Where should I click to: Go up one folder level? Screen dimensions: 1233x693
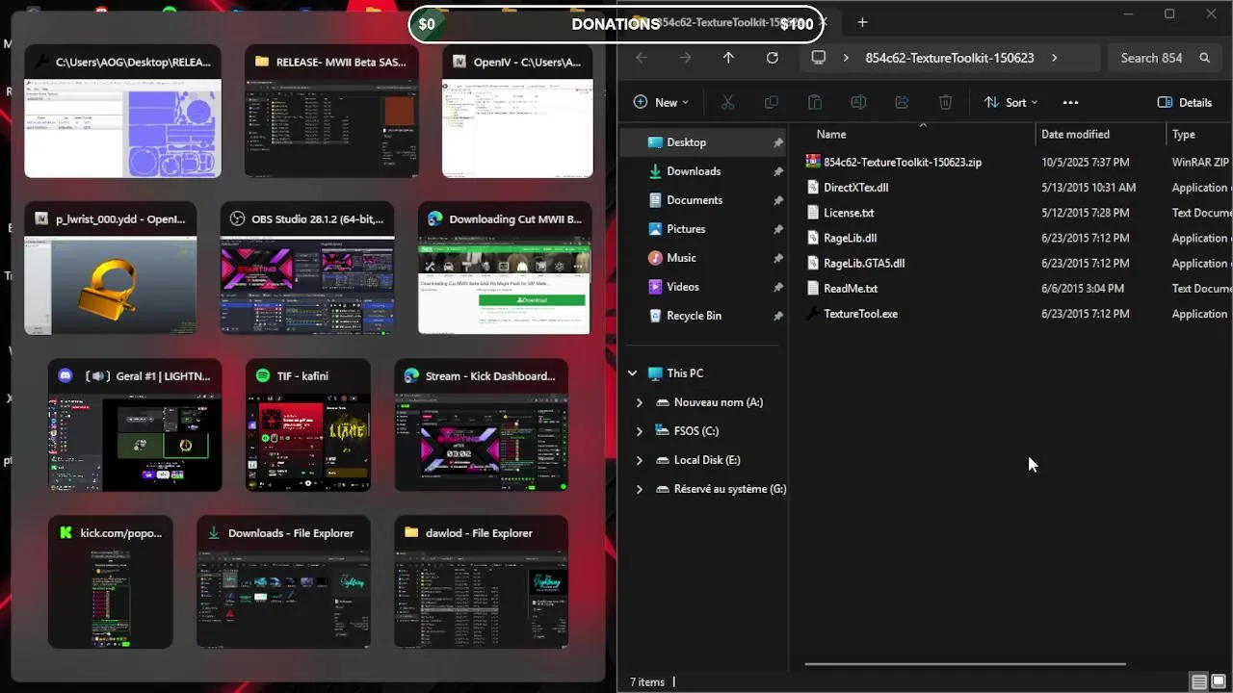(x=728, y=58)
